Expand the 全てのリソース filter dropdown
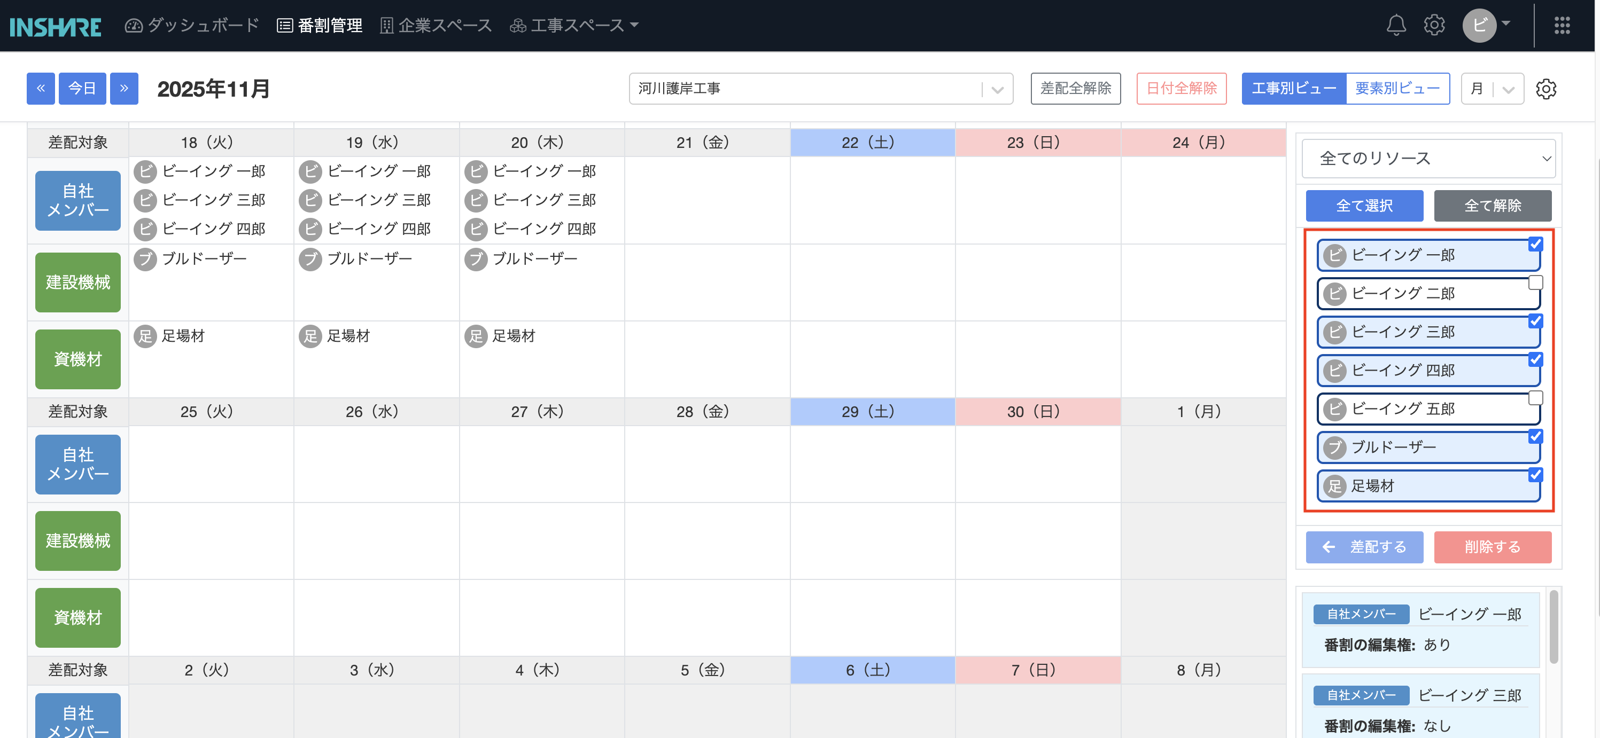The height and width of the screenshot is (738, 1600). [1428, 158]
